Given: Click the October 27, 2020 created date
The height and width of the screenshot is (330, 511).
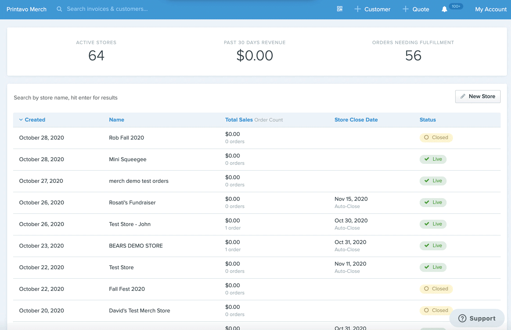Looking at the screenshot, I should [x=41, y=181].
